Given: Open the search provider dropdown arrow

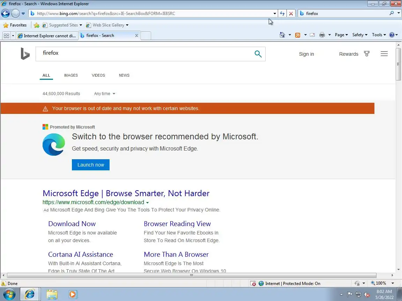Looking at the screenshot, I should [399, 13].
